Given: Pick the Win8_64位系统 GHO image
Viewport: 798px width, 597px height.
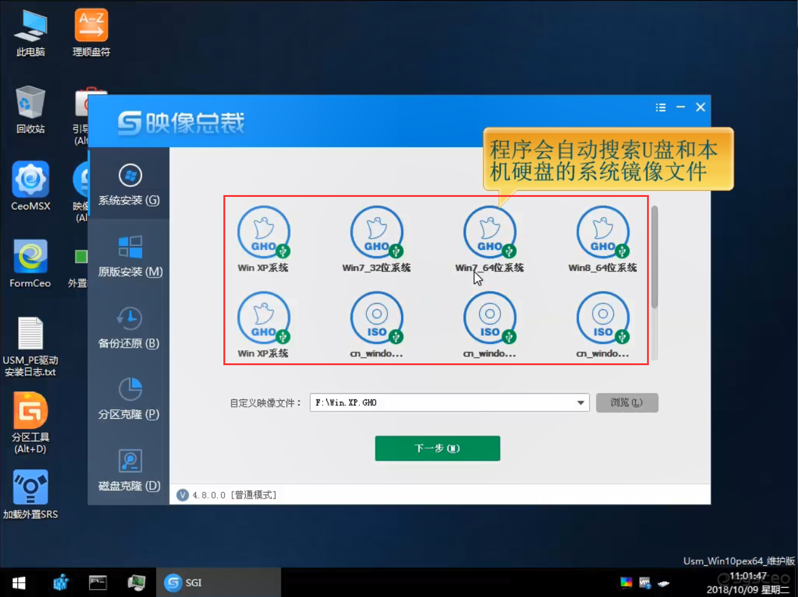Looking at the screenshot, I should point(603,239).
